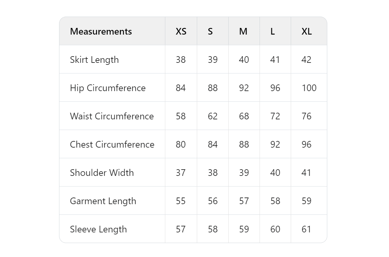
Task: Select the Hip Circumference XL value 100
Action: (x=309, y=88)
